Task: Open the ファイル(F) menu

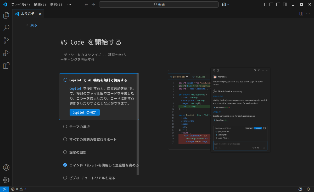Action: click(x=21, y=4)
